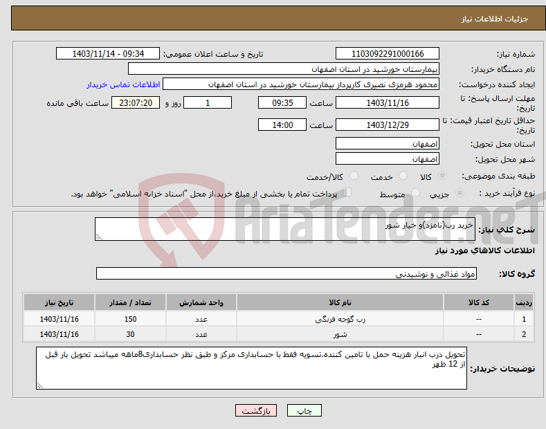Click the شرح کلی نیاز description textarea
This screenshot has height=429, width=546.
285,229
